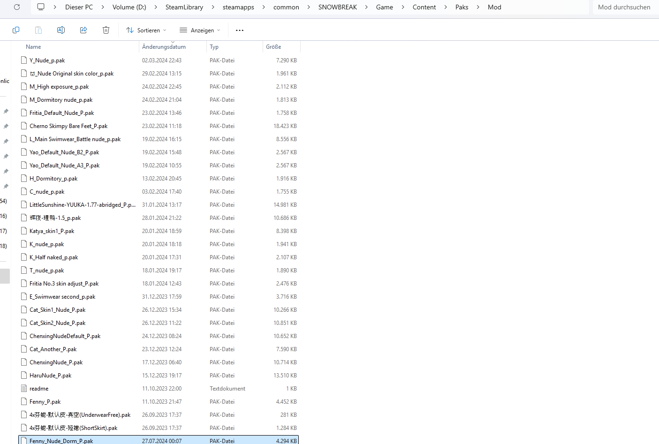This screenshot has width=659, height=444.
Task: Open the three-dot more options menu
Action: [x=240, y=30]
